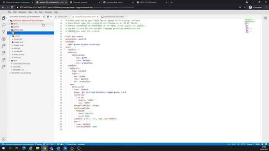Open the Explorer view in the activity bar
The image size is (269, 151).
pos(4,18)
